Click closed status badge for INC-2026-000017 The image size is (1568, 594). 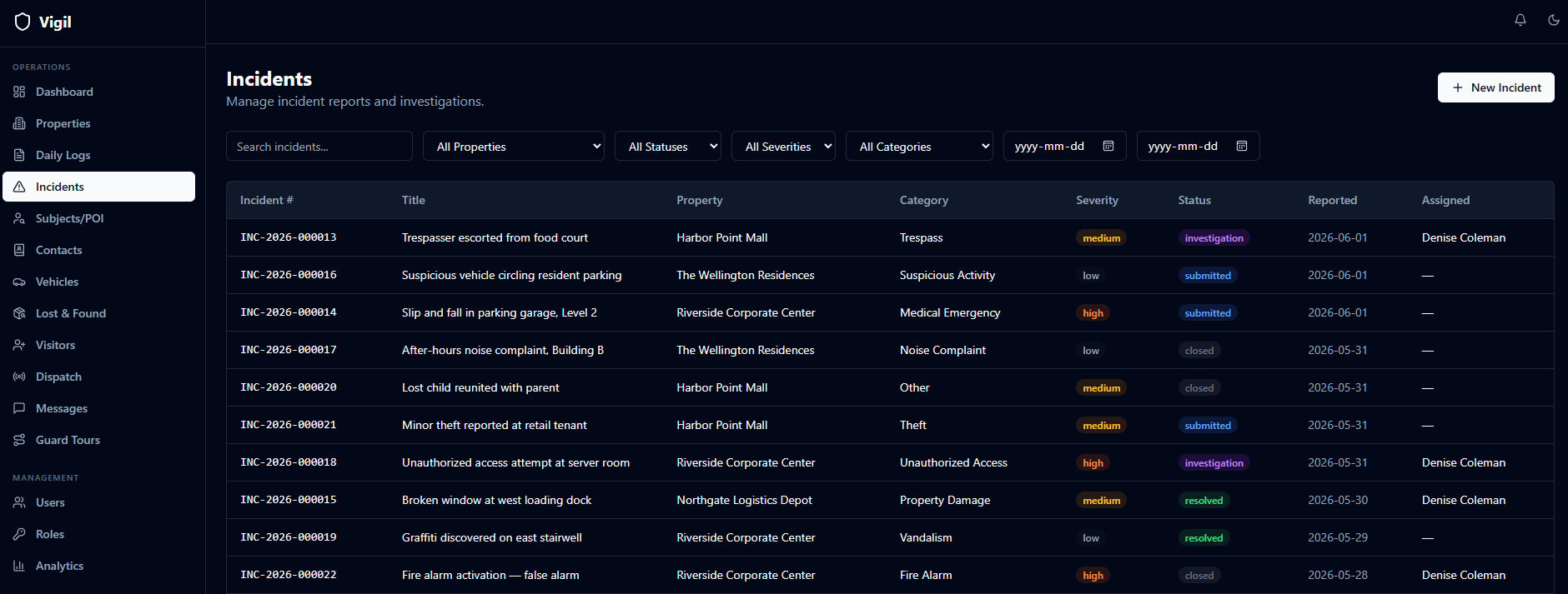1199,351
